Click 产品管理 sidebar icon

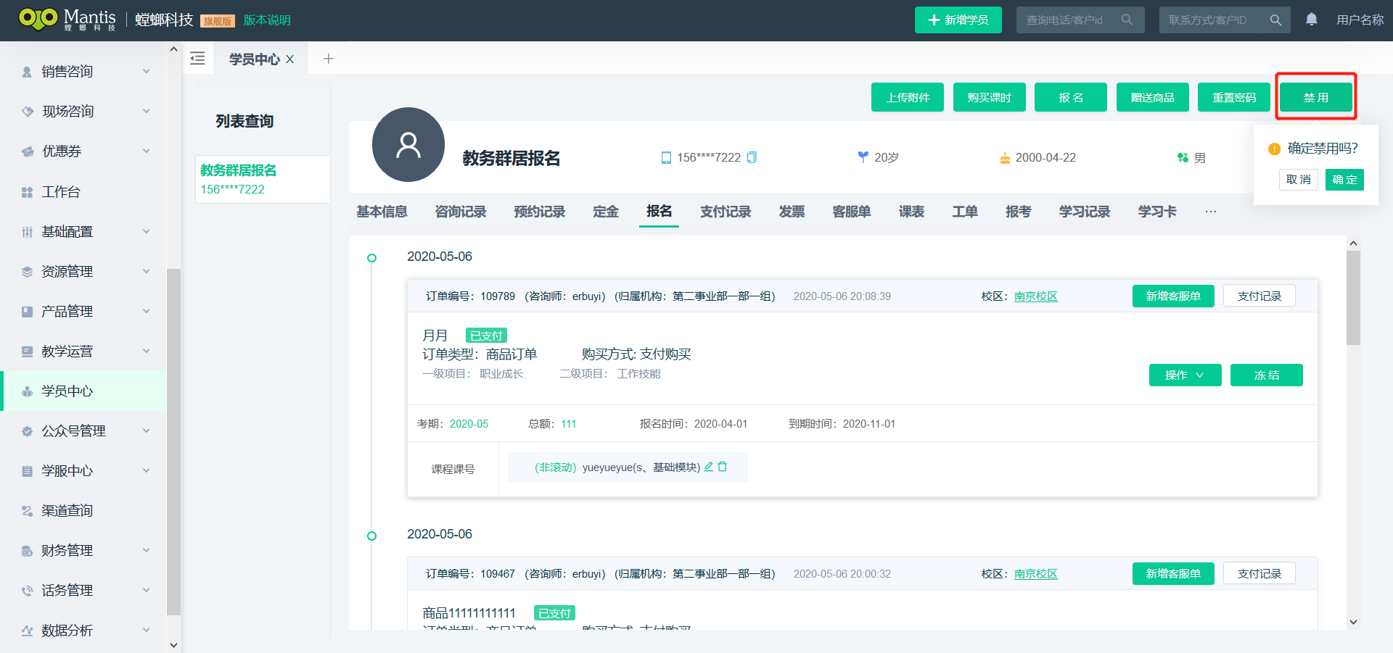(27, 312)
